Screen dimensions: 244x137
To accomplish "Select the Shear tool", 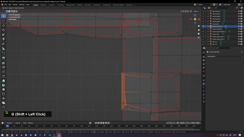I will (3, 103).
